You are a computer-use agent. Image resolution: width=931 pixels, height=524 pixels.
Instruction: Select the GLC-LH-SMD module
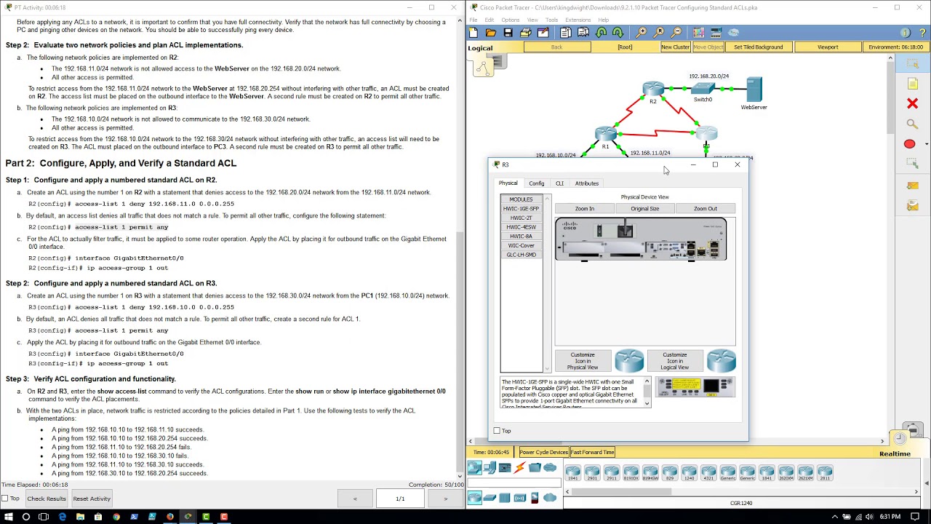521,255
